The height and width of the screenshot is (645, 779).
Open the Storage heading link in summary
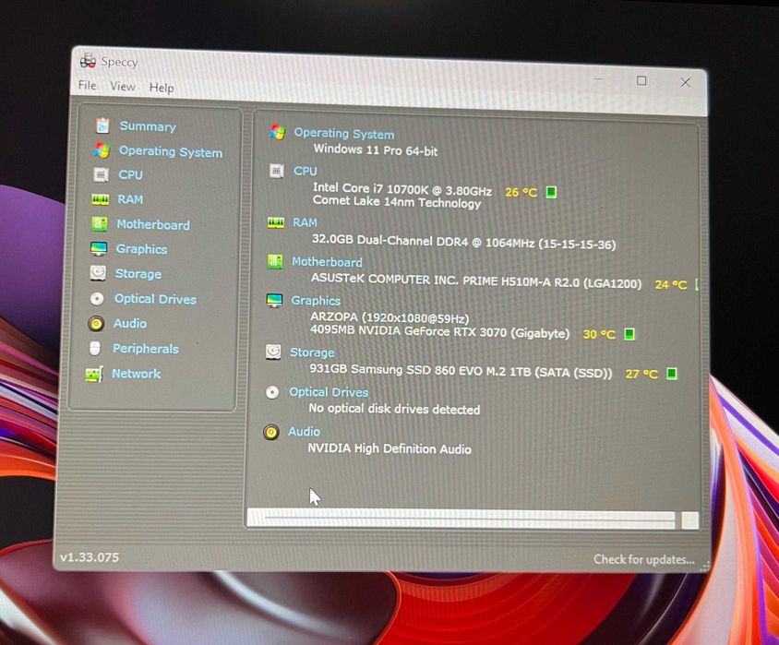click(x=312, y=352)
